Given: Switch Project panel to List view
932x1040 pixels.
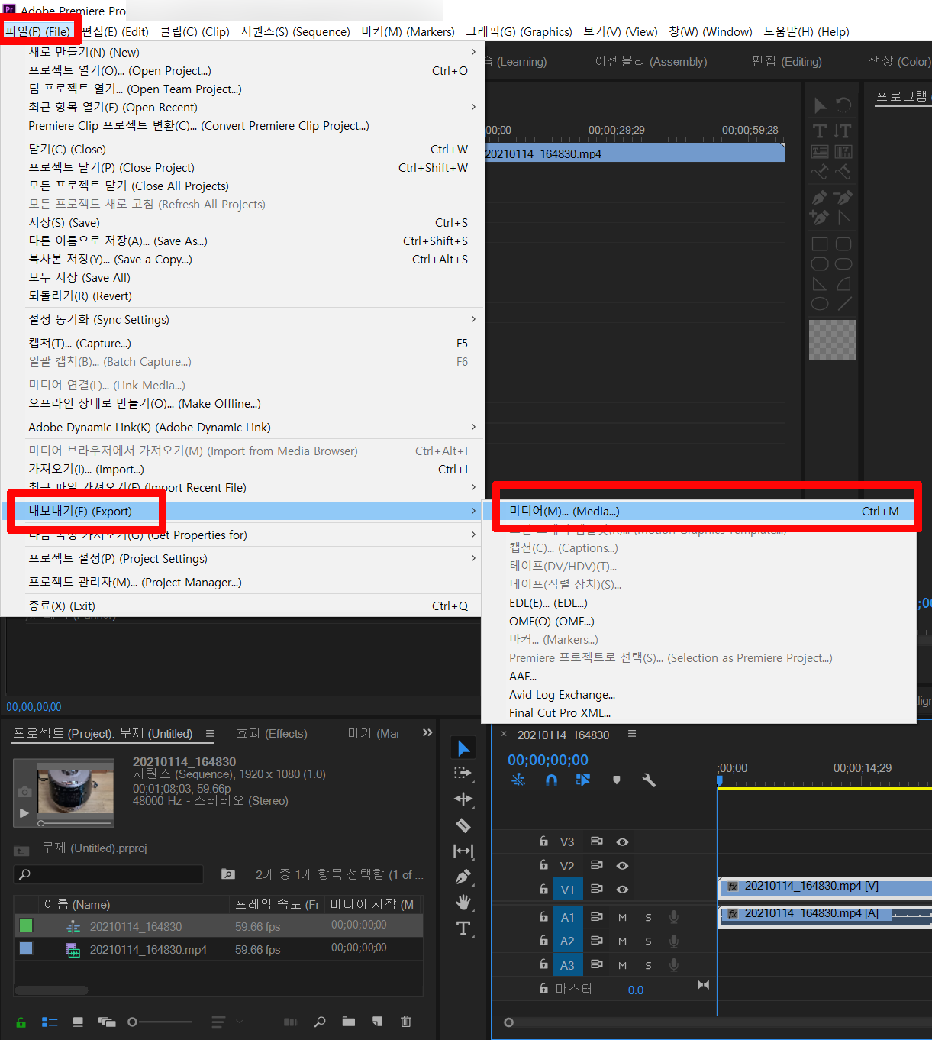Looking at the screenshot, I should tap(50, 1022).
